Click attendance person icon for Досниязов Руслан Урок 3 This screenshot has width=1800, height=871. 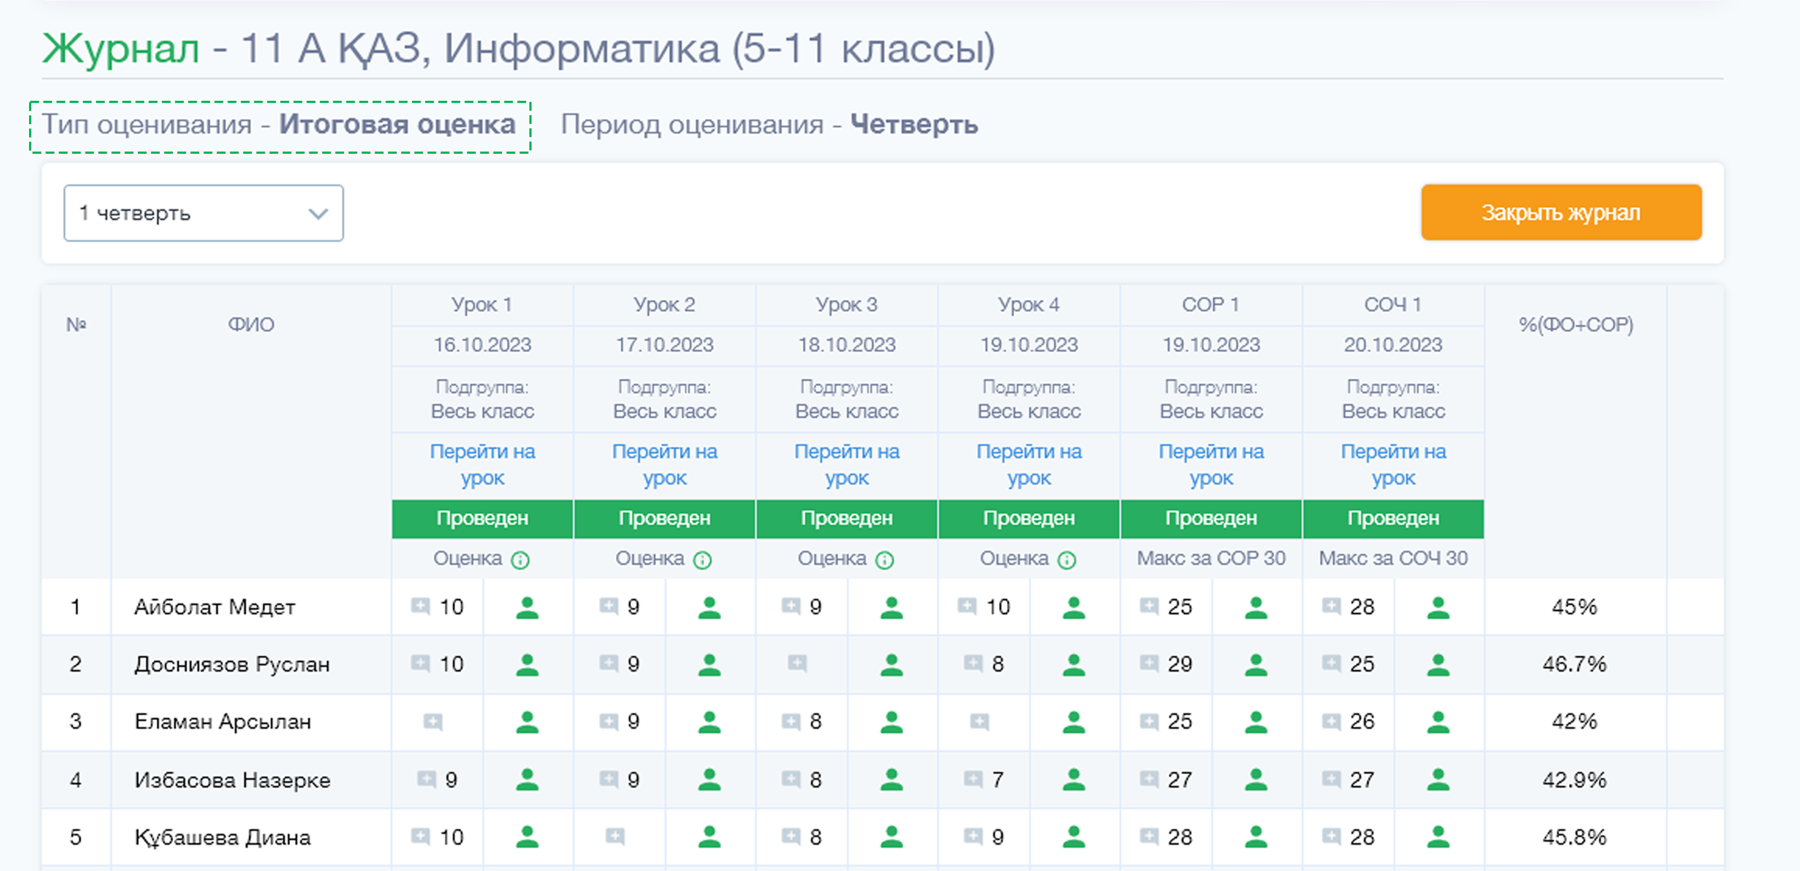(892, 665)
